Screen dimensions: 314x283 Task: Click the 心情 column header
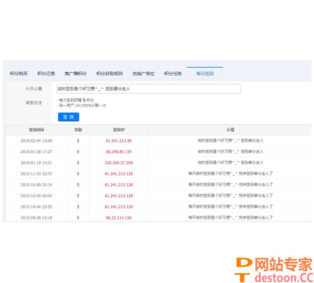230,130
